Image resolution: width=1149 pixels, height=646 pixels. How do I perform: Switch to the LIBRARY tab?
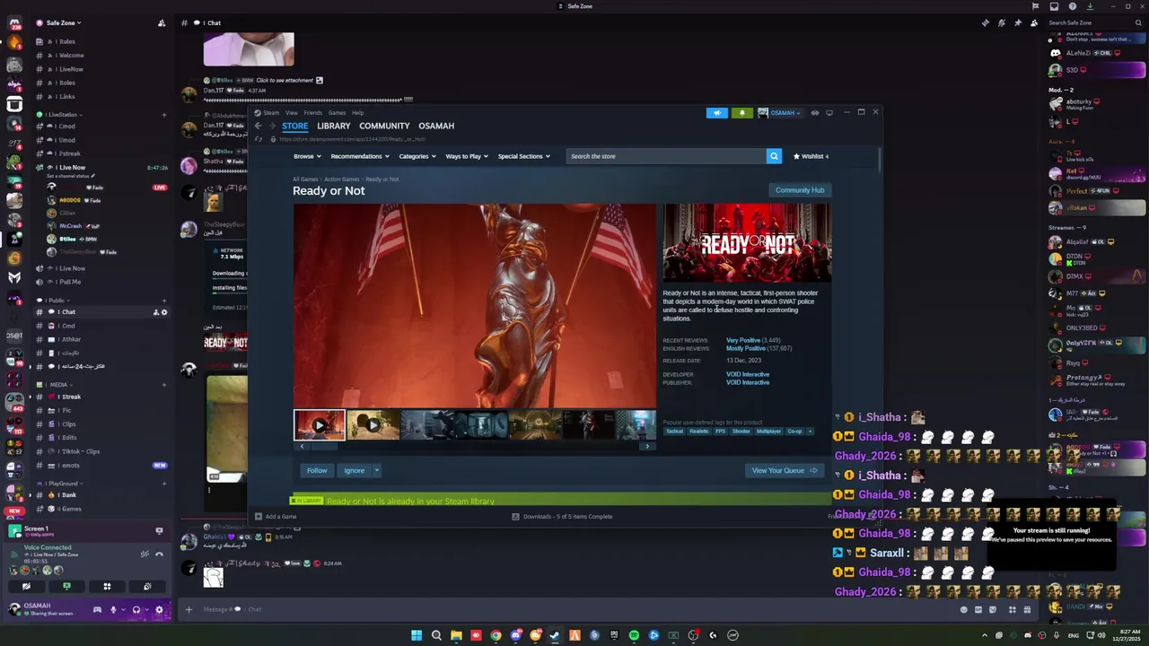pos(333,126)
